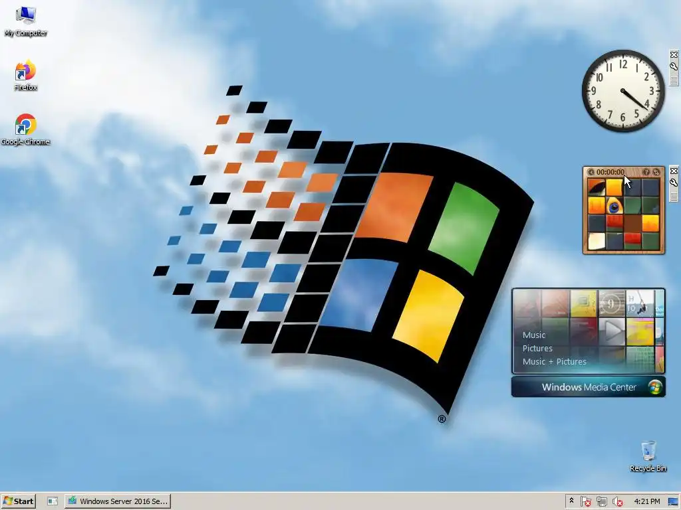
Task: Close the picture puzzle gadget
Action: pyautogui.click(x=674, y=171)
